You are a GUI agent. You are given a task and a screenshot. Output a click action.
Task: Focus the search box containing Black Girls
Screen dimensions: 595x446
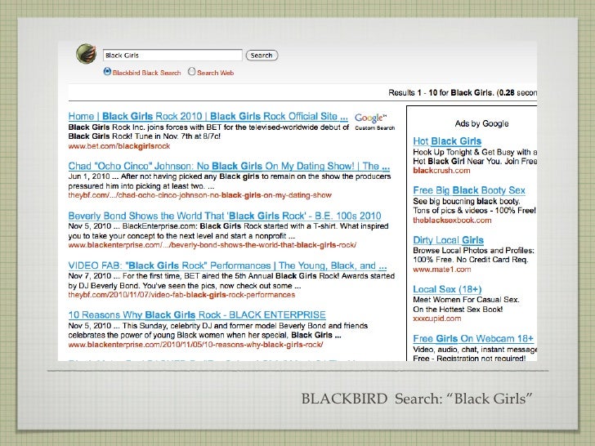pyautogui.click(x=172, y=56)
